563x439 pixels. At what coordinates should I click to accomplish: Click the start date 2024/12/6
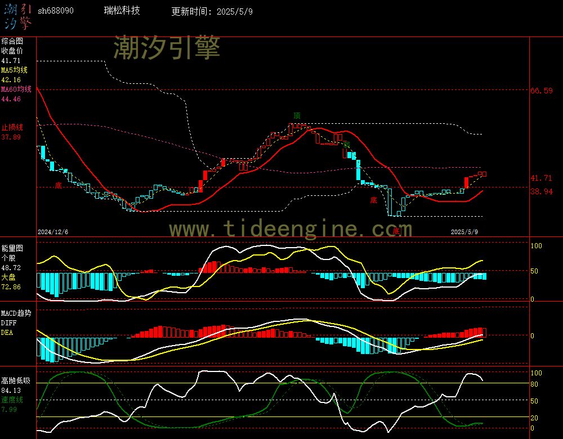pos(53,232)
